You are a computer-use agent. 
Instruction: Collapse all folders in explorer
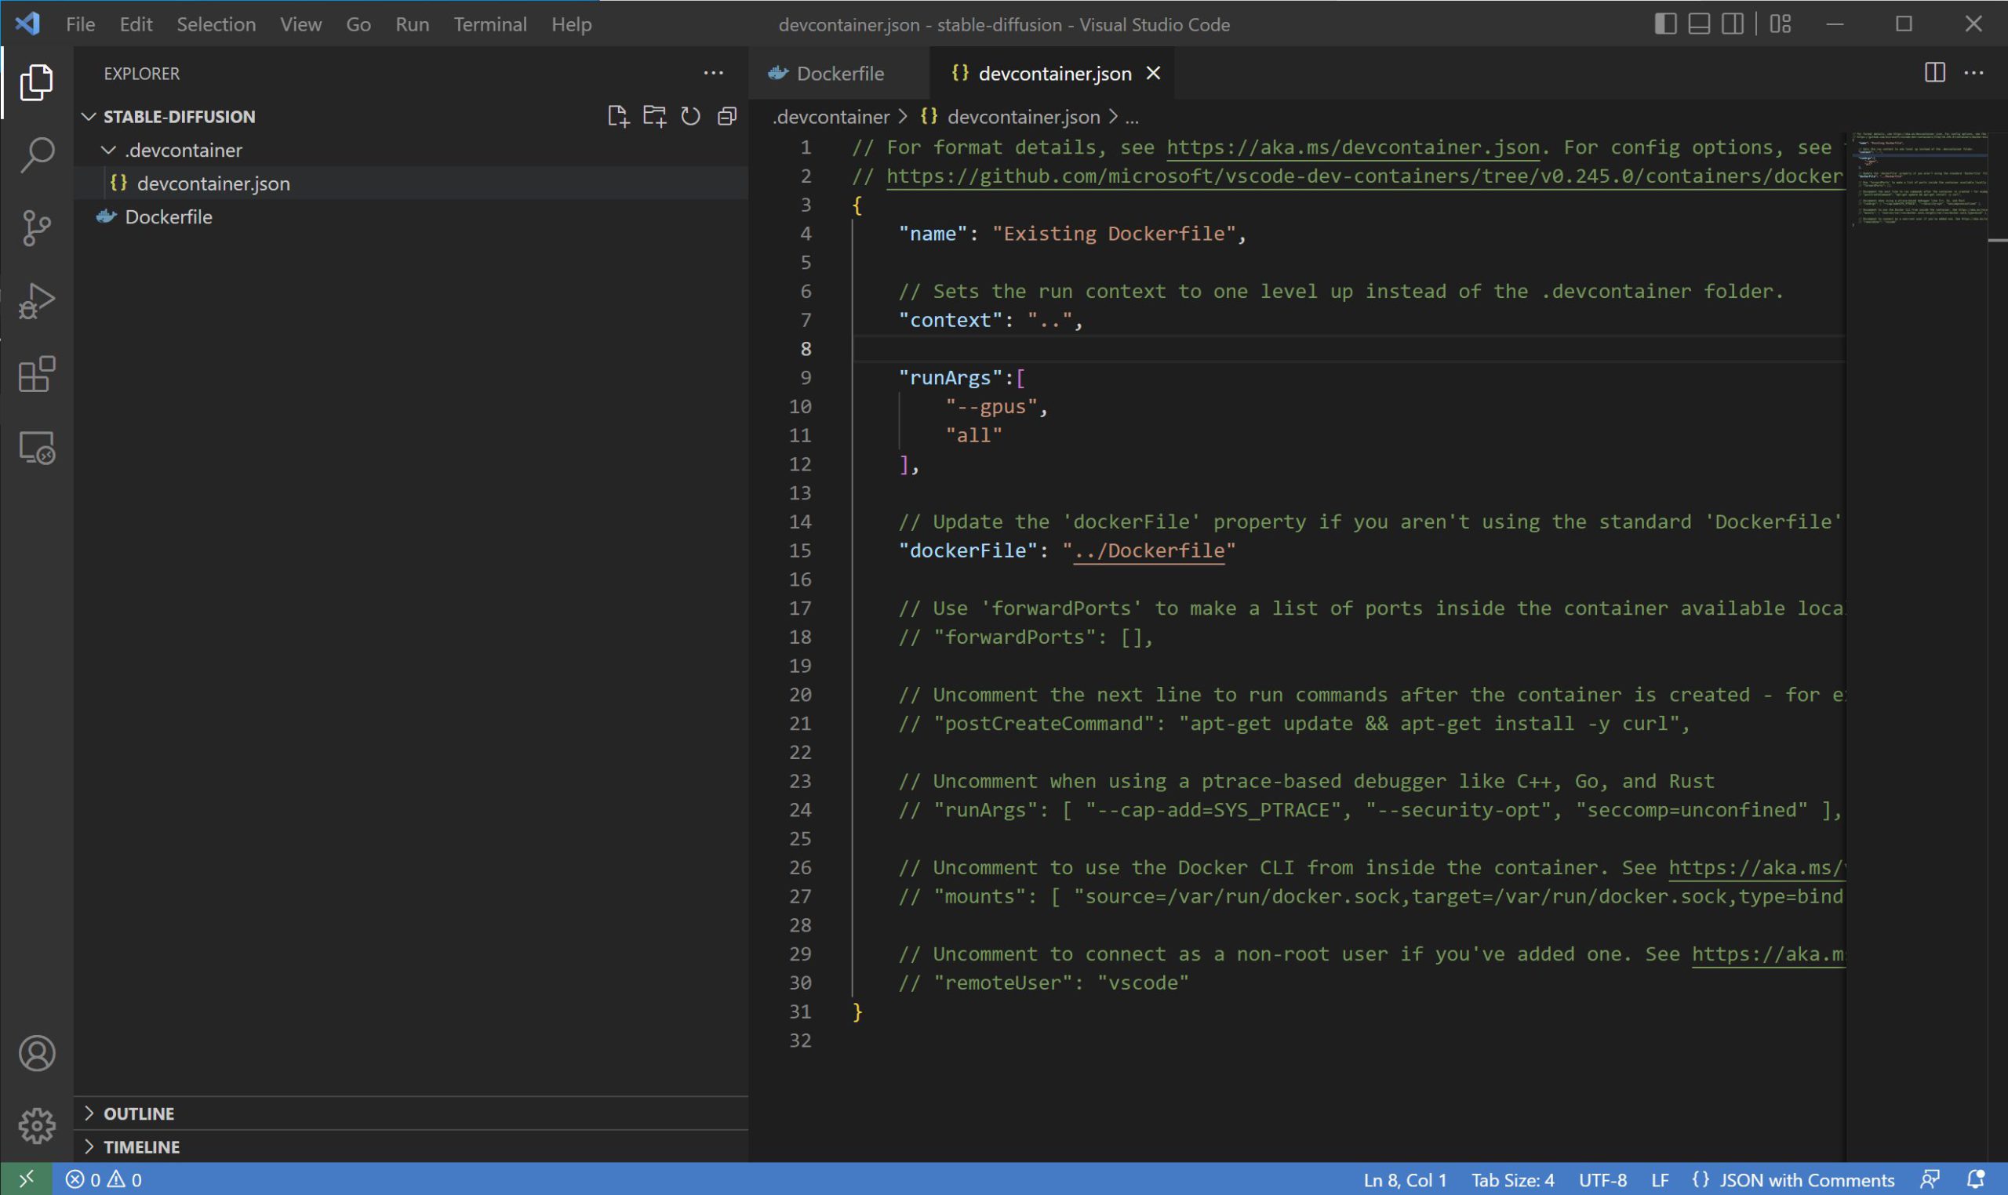[x=726, y=117]
